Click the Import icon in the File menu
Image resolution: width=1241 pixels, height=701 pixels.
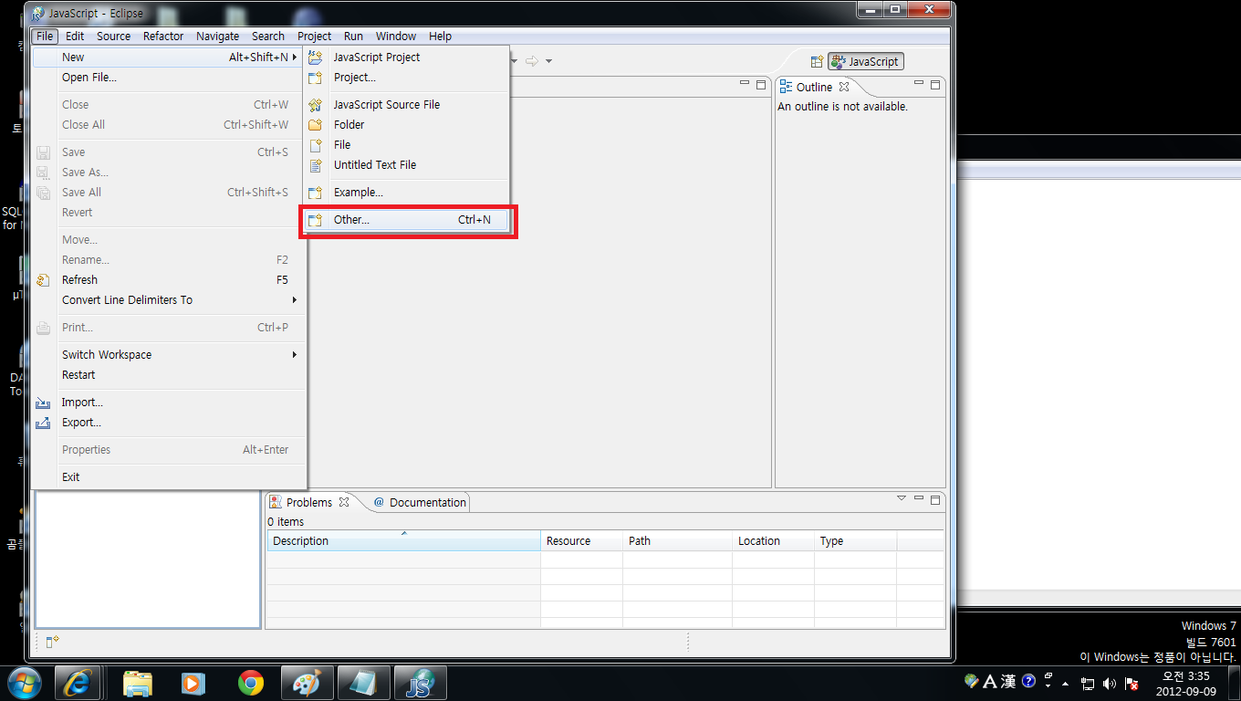[x=43, y=403]
